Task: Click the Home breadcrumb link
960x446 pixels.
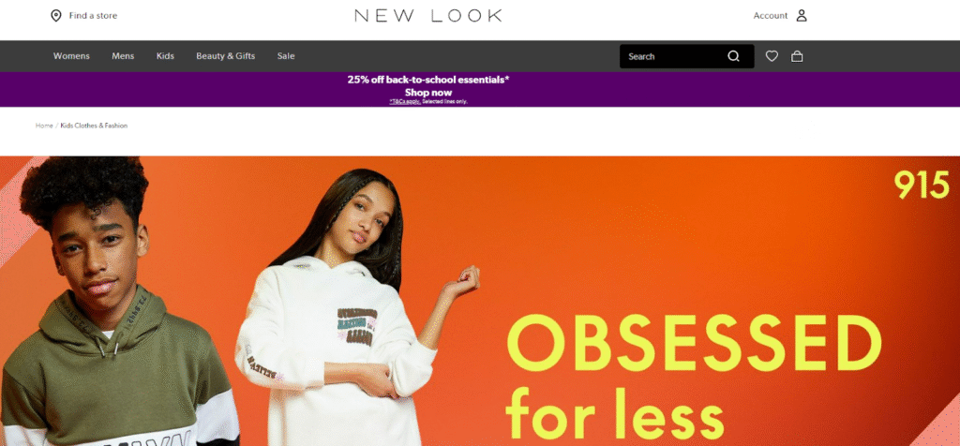Action: (44, 126)
